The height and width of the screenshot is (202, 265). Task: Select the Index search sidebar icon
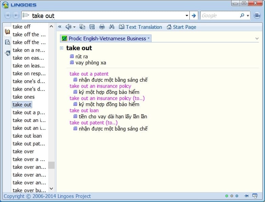[x=7, y=42]
